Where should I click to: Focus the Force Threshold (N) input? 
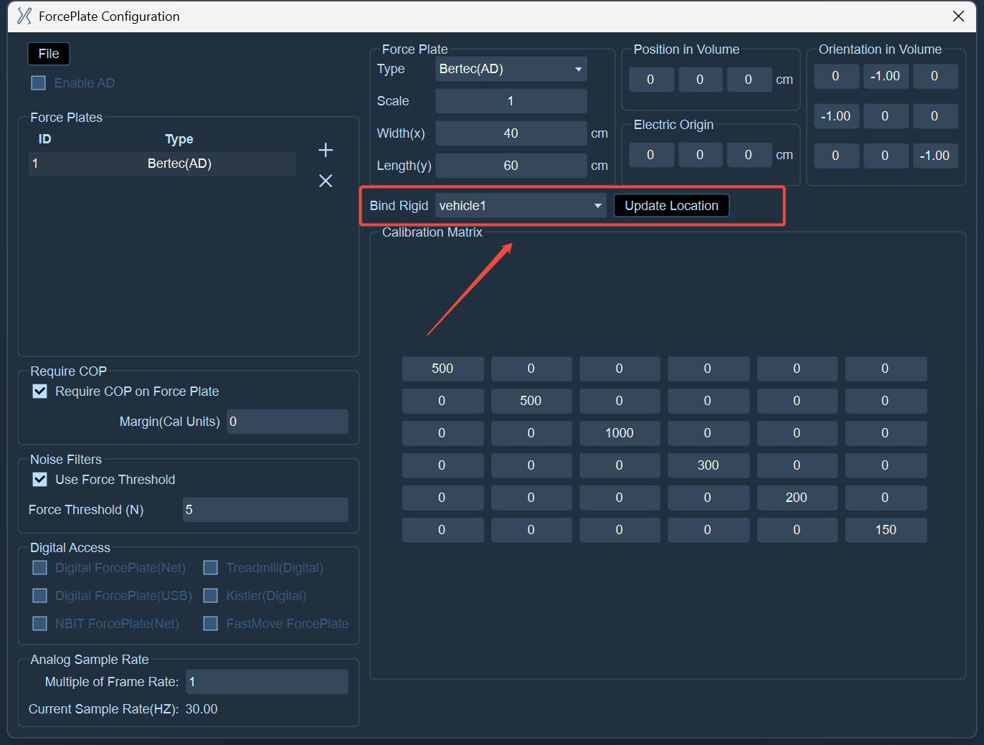click(265, 510)
